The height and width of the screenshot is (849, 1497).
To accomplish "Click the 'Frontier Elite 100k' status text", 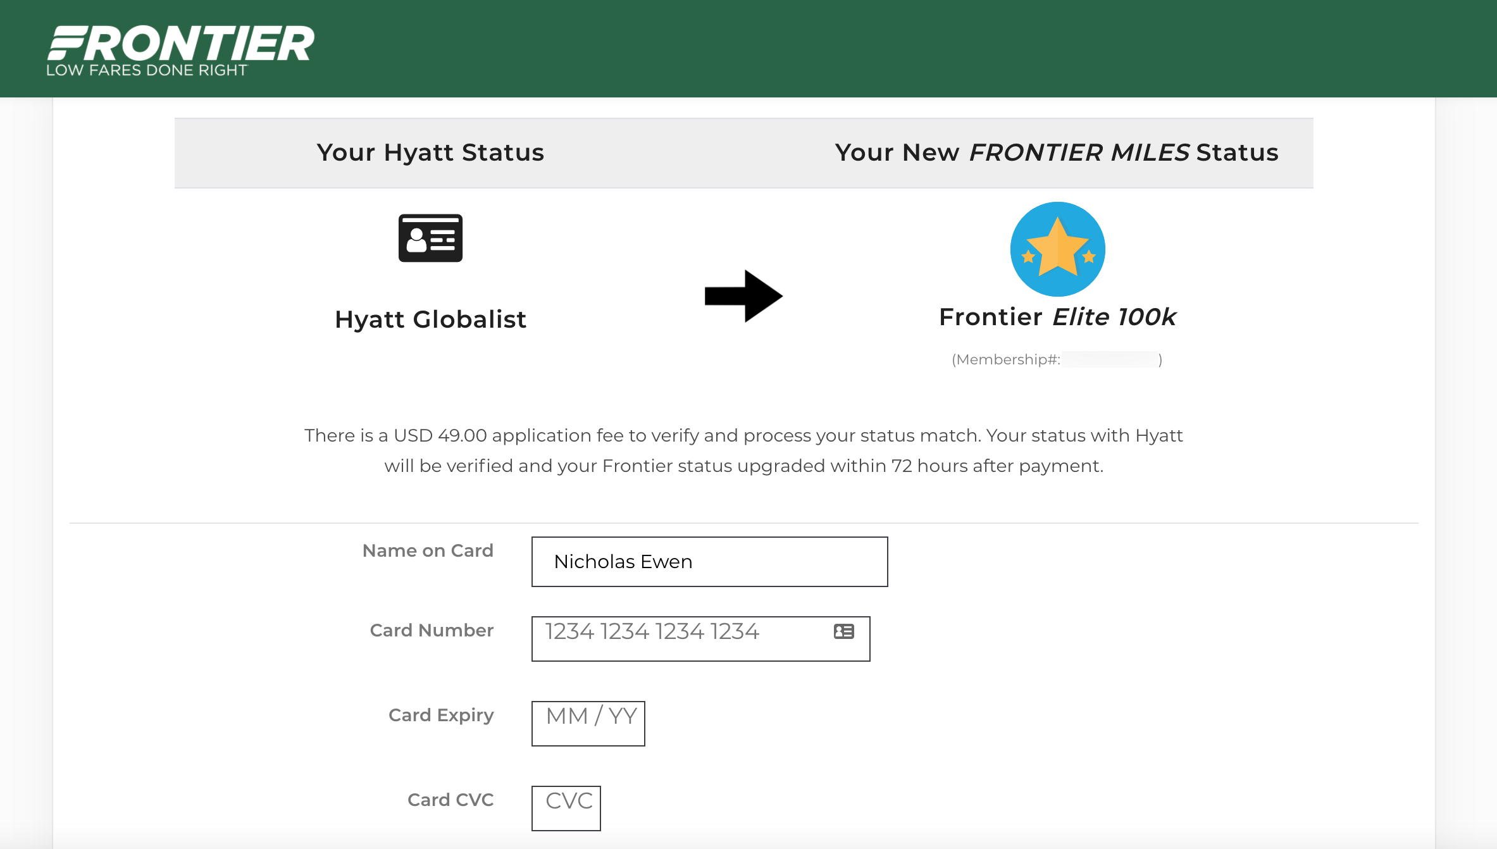I will 1057,317.
